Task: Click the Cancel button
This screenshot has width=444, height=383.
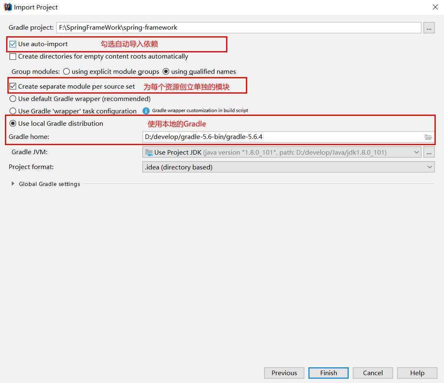Action: click(x=373, y=373)
